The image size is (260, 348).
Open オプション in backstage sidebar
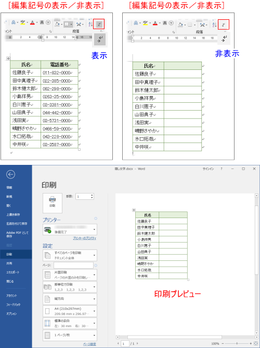(x=11, y=314)
